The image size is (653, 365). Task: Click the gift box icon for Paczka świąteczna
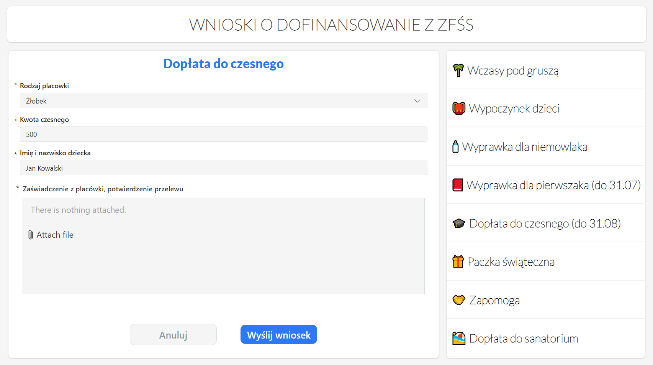458,262
